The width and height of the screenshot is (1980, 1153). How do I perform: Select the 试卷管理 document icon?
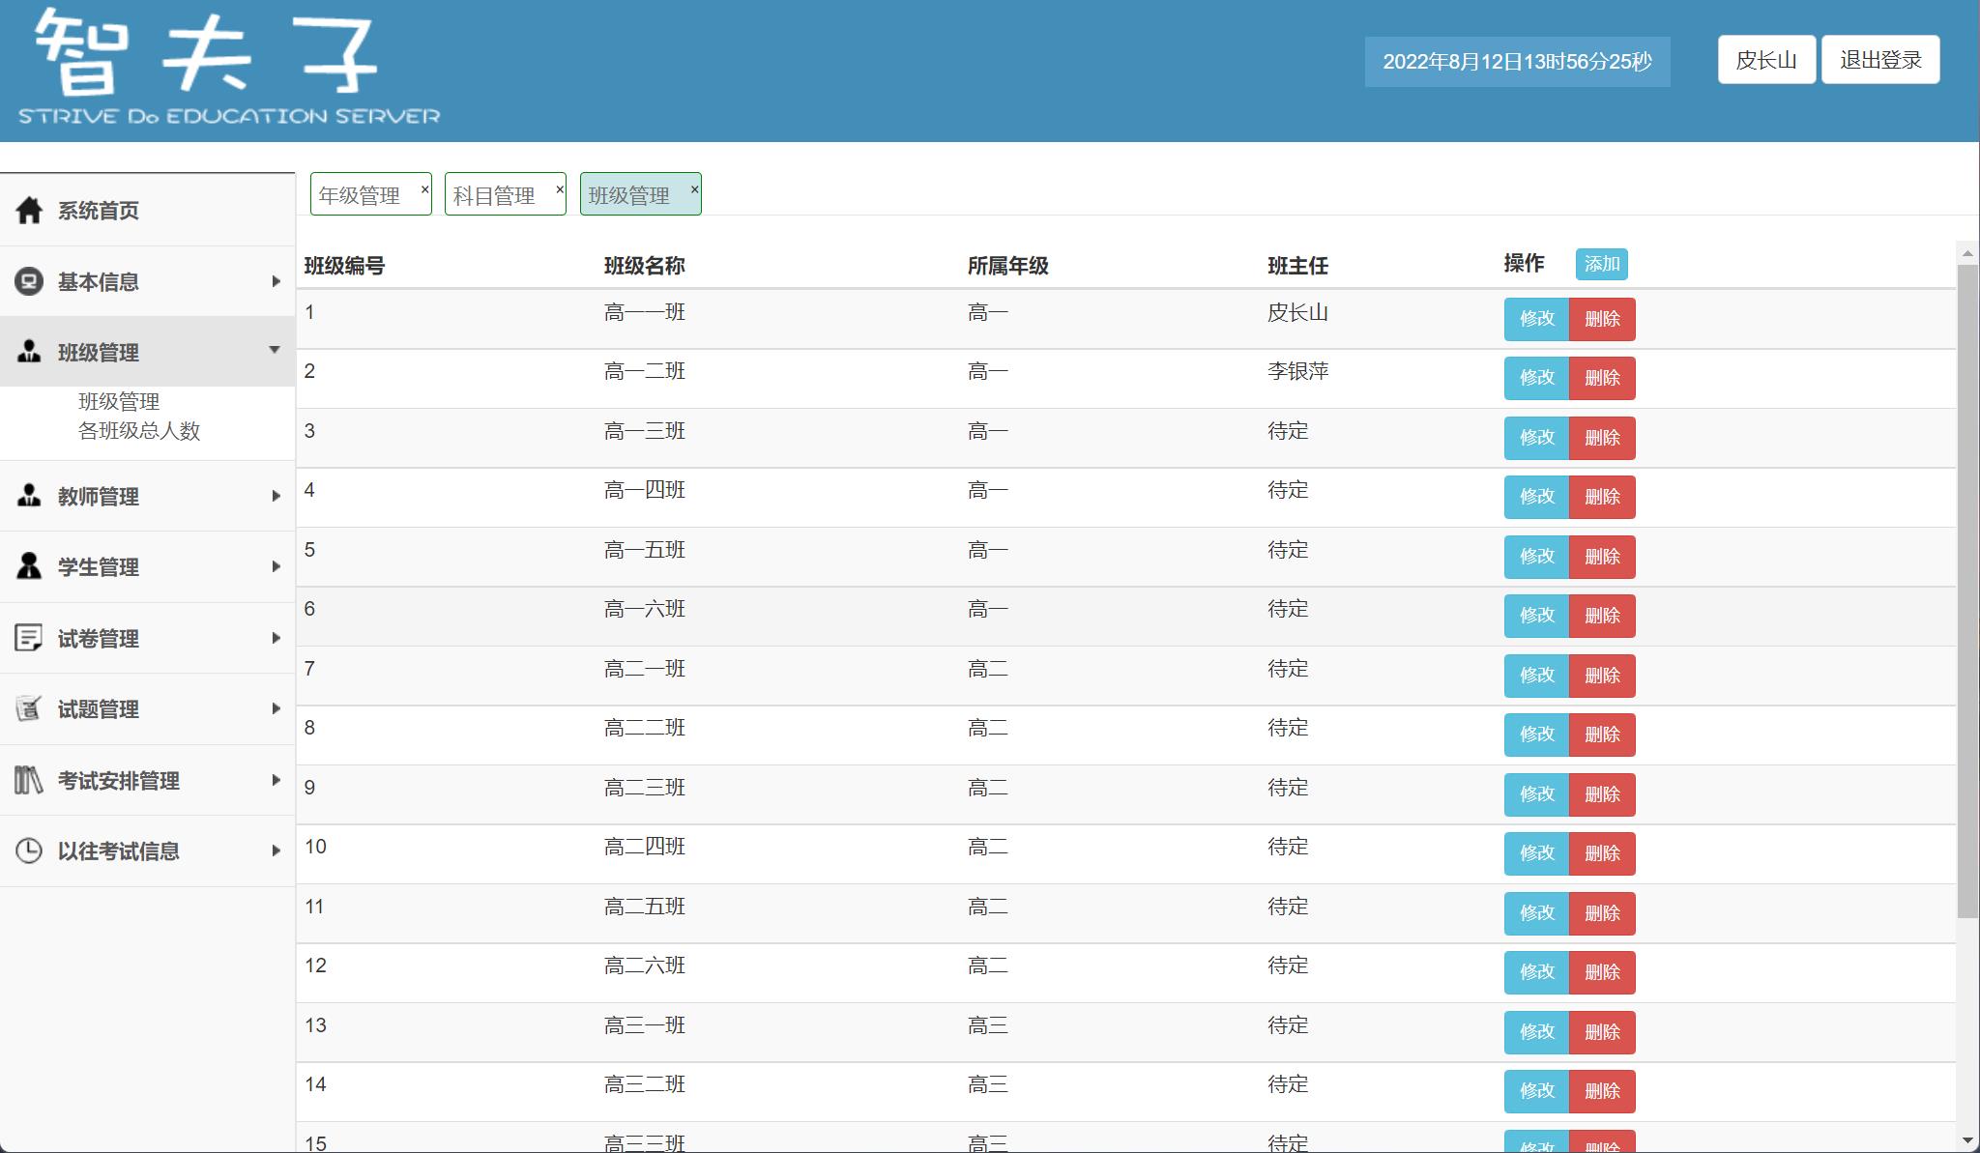coord(28,638)
